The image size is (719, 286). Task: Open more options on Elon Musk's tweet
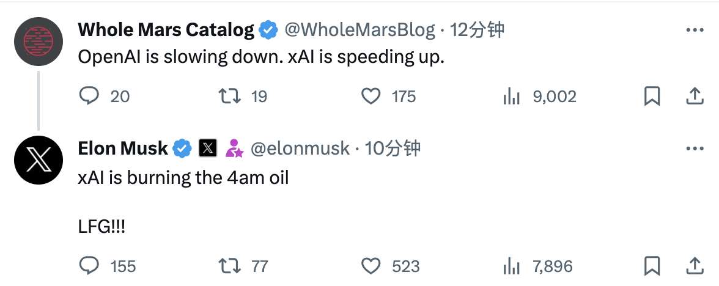pos(694,148)
